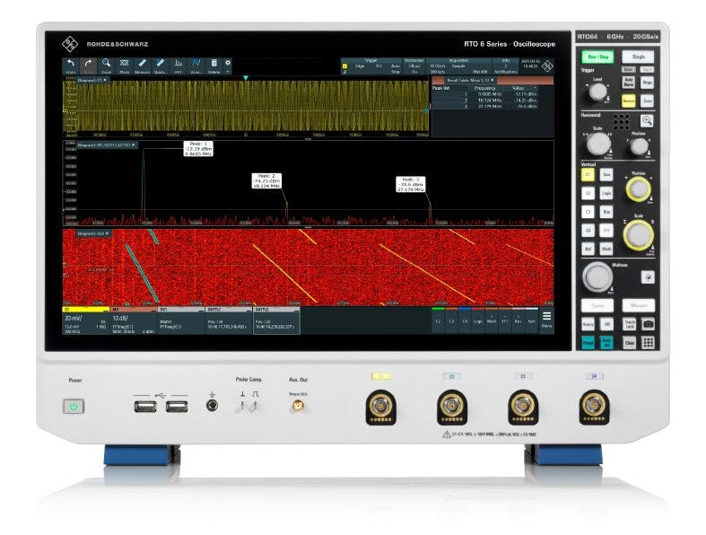Select the Measure ruler tool
This screenshot has width=706, height=535.
click(143, 66)
